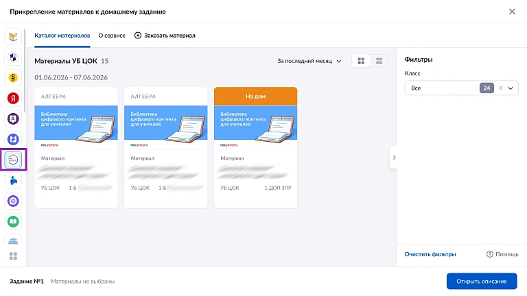
Task: Switch to the О сервисе tab
Action: 112,36
